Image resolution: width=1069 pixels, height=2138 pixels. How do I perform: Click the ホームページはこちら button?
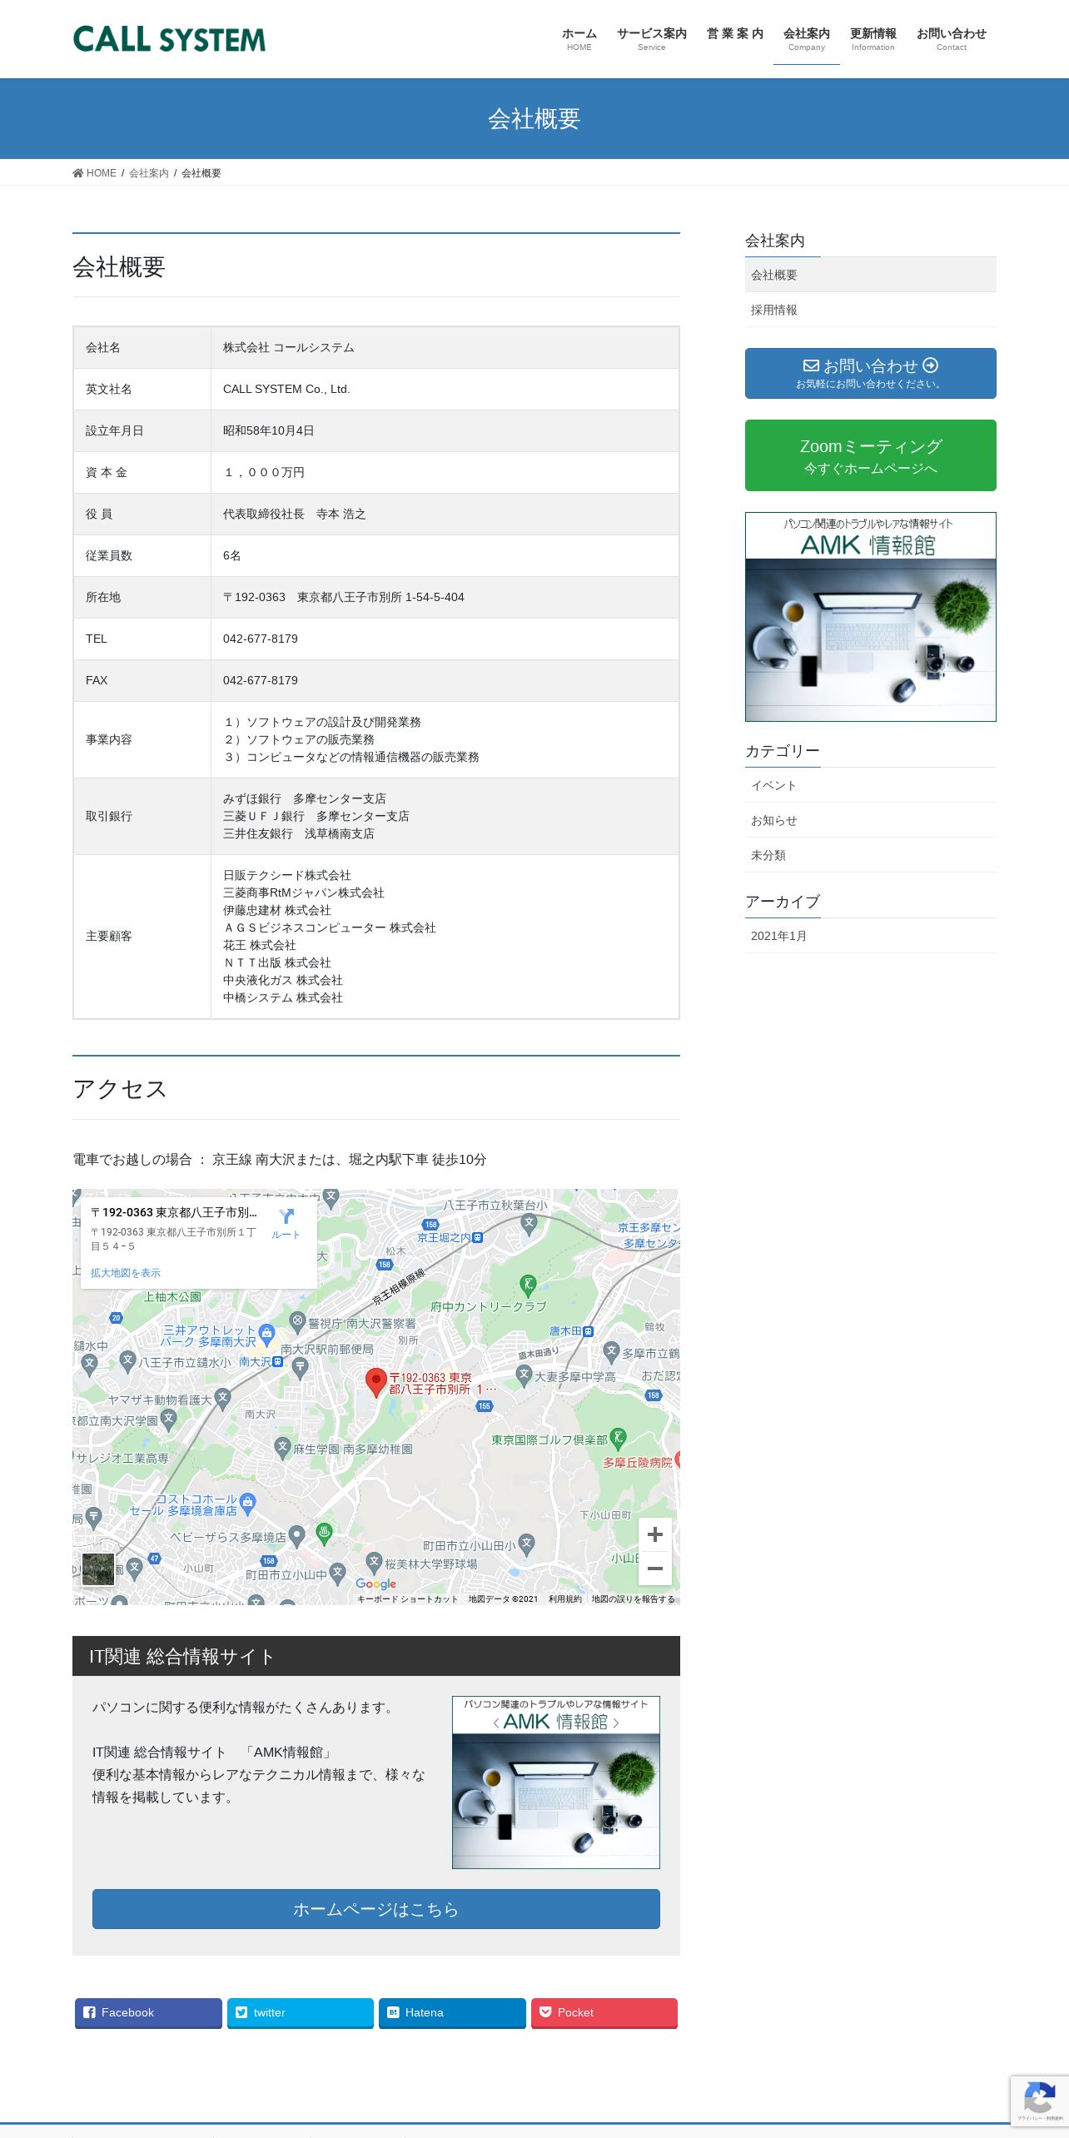(x=376, y=1909)
